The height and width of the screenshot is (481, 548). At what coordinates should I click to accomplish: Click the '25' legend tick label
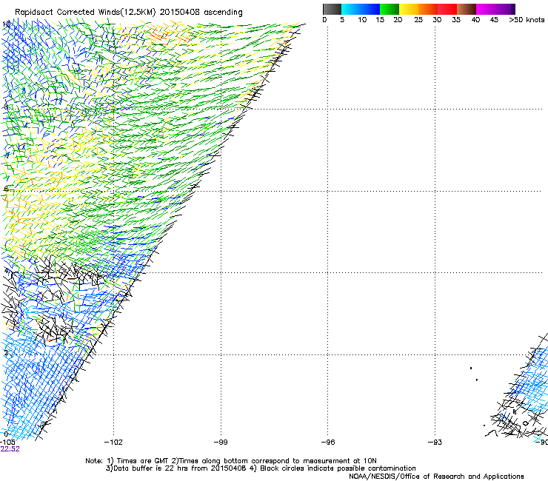pyautogui.click(x=418, y=20)
